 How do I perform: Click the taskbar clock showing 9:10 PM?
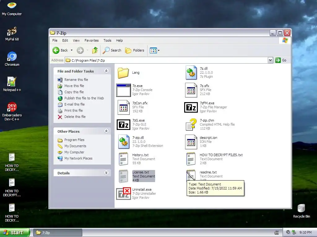coord(305,233)
